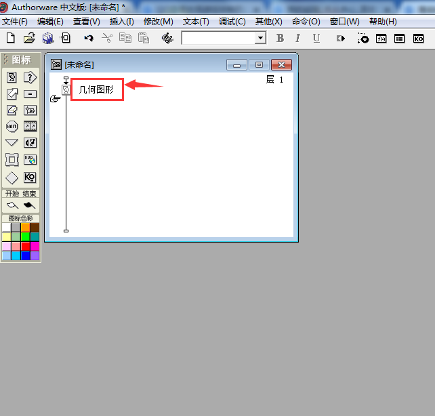The image size is (435, 416).
Task: Pick the black Stop flag
Action: tap(29, 205)
